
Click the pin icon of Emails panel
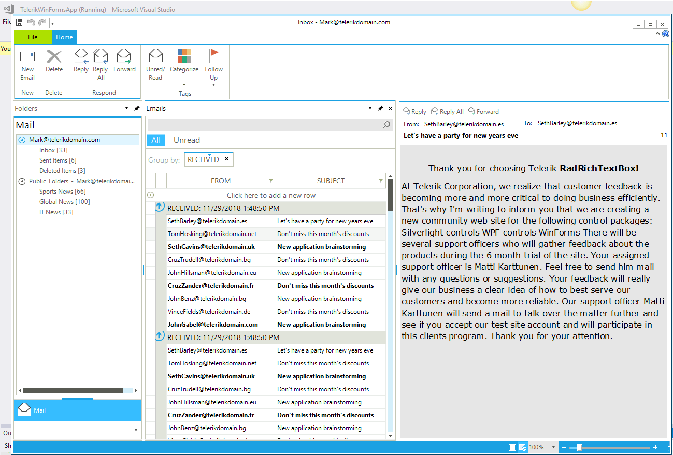click(380, 108)
